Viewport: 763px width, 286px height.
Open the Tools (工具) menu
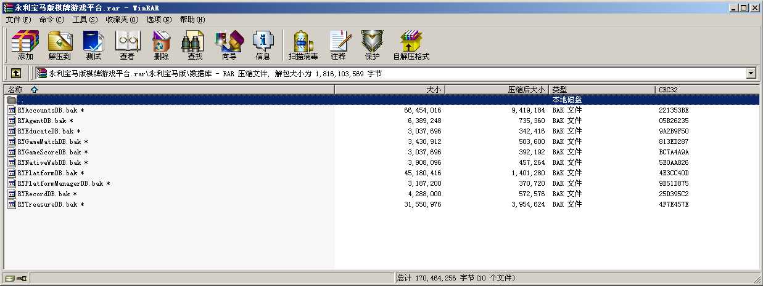(85, 20)
